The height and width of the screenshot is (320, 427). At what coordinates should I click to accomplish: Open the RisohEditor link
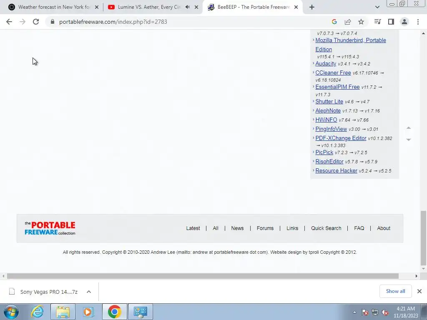point(329,161)
